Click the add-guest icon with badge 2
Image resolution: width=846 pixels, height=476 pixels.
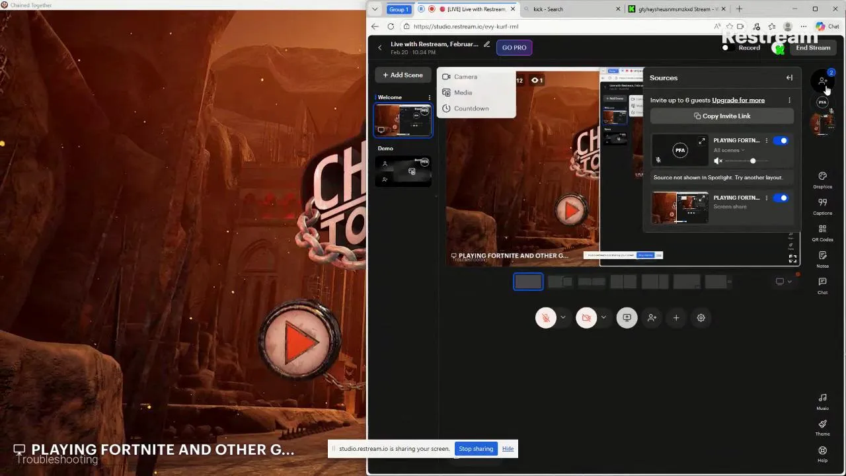pos(823,81)
